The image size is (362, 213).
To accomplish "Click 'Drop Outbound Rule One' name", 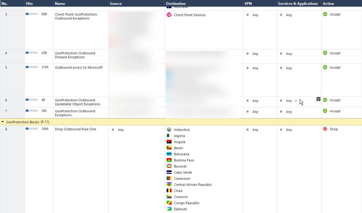I will coord(75,129).
